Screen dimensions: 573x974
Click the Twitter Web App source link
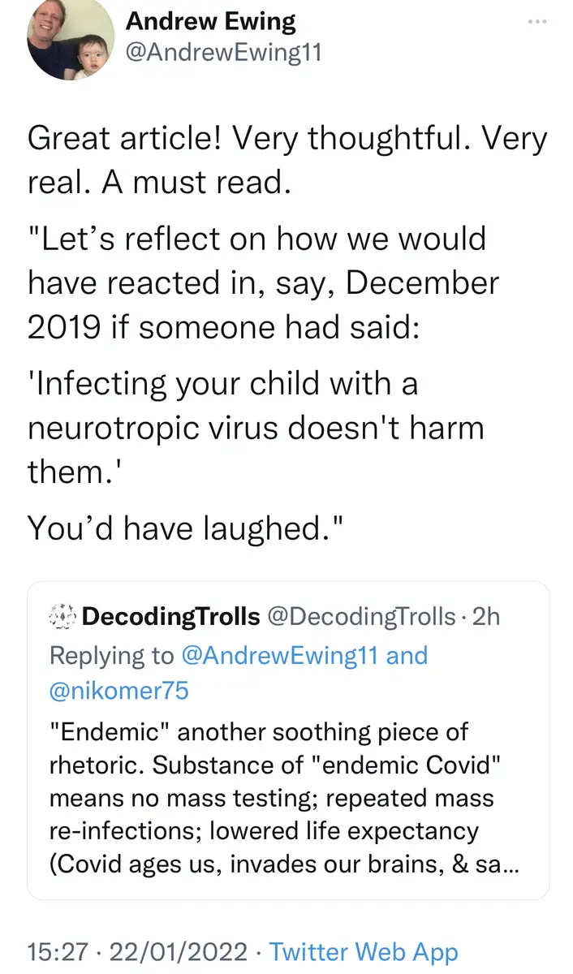pyautogui.click(x=363, y=951)
